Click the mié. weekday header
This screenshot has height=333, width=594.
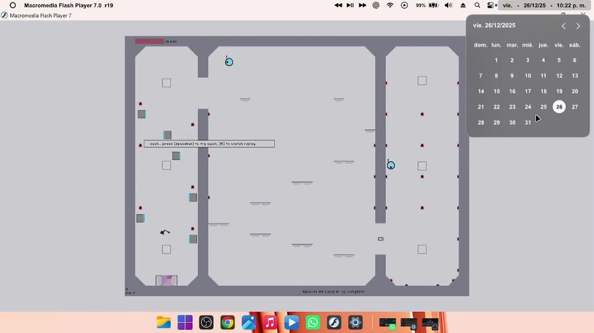[x=528, y=45]
